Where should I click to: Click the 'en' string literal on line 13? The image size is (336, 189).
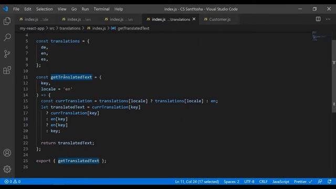click(x=68, y=89)
